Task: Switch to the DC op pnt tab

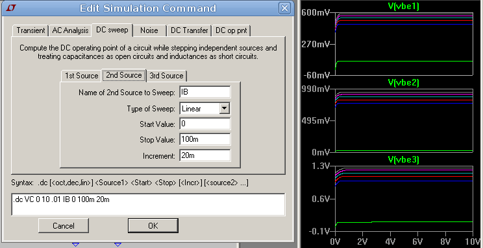Action: coord(231,30)
